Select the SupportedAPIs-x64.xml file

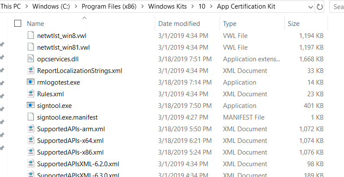(70, 140)
